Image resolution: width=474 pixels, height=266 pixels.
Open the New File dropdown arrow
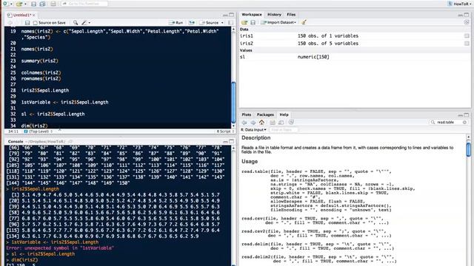(x=11, y=4)
